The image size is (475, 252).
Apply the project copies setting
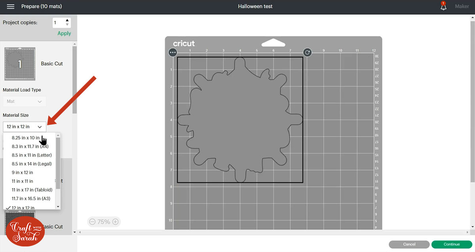coord(64,34)
